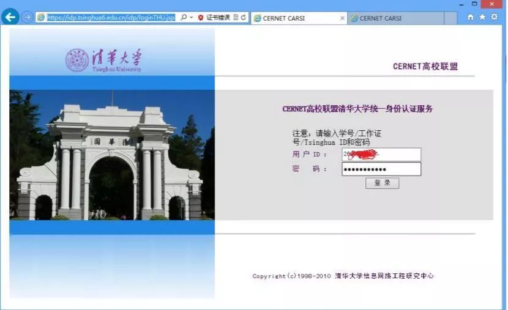Click the Tsinghua University logo
The image size is (508, 310).
[x=103, y=60]
